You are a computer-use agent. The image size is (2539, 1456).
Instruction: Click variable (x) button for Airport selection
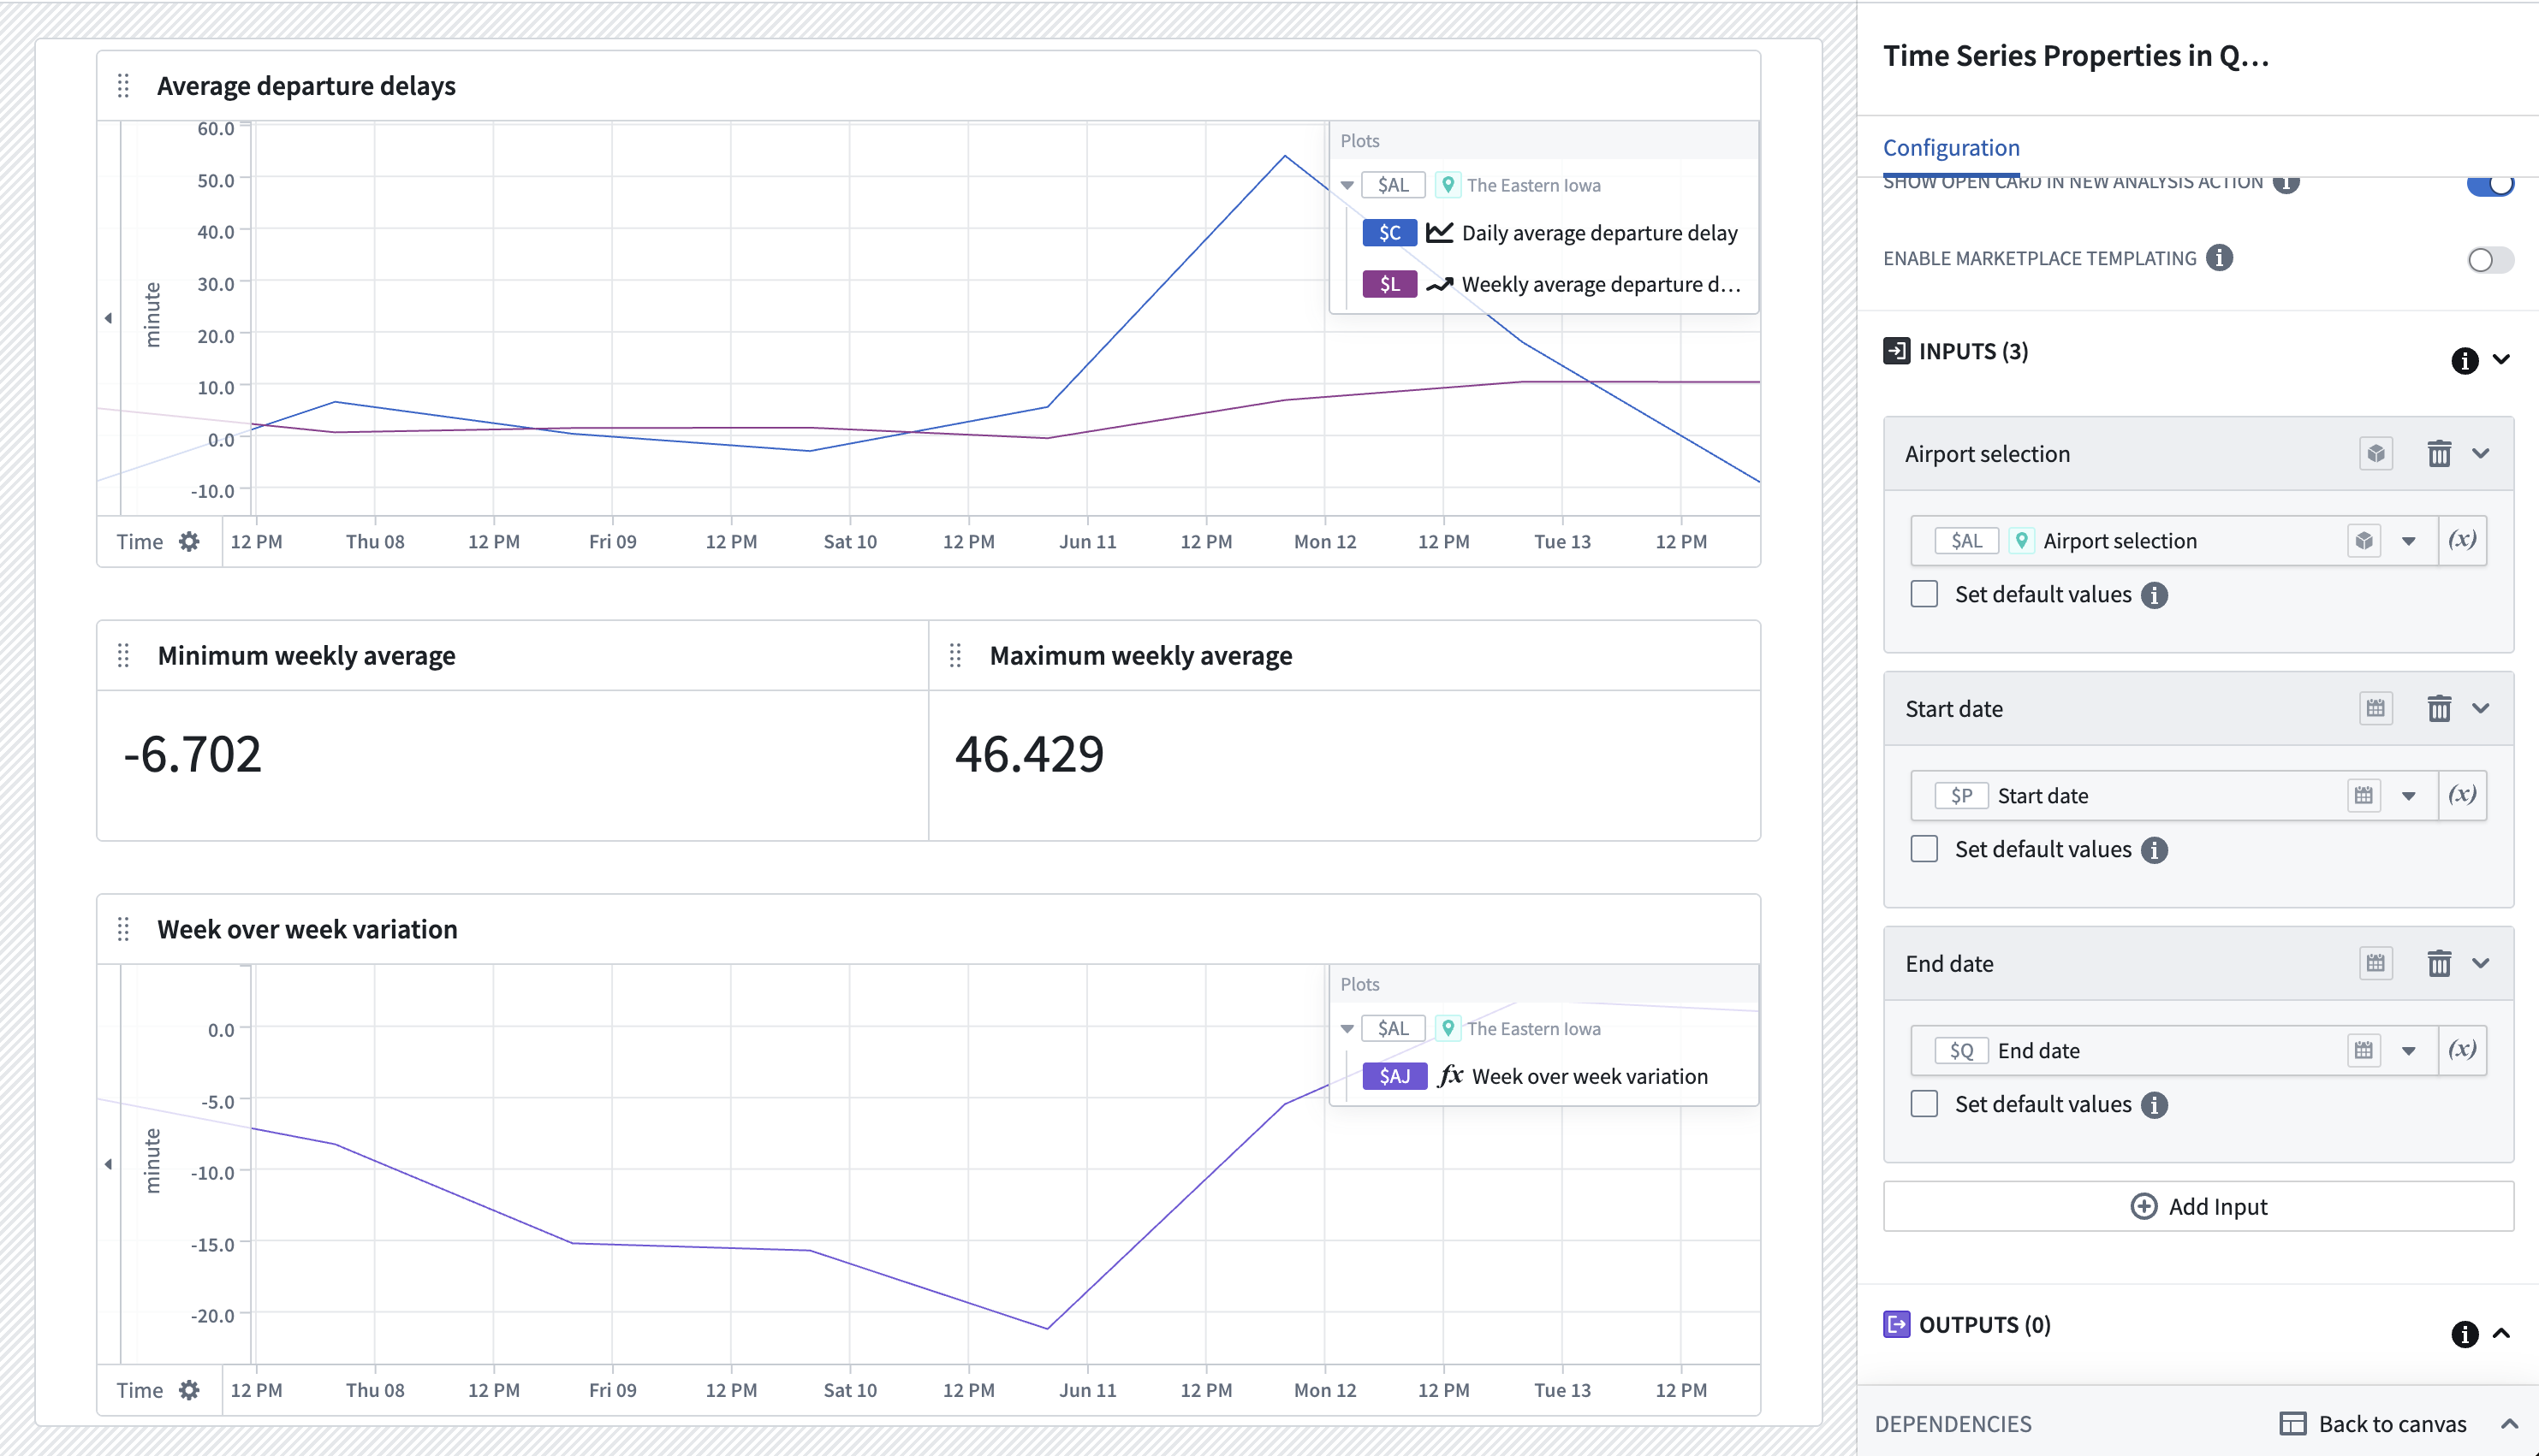pos(2462,541)
